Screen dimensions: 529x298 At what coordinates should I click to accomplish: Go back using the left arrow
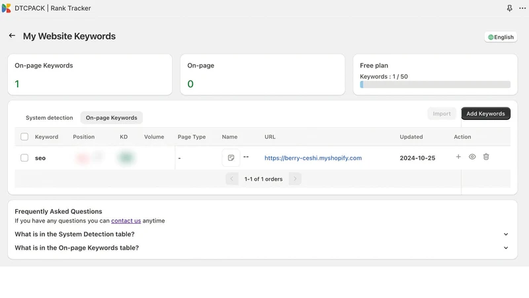click(x=12, y=36)
